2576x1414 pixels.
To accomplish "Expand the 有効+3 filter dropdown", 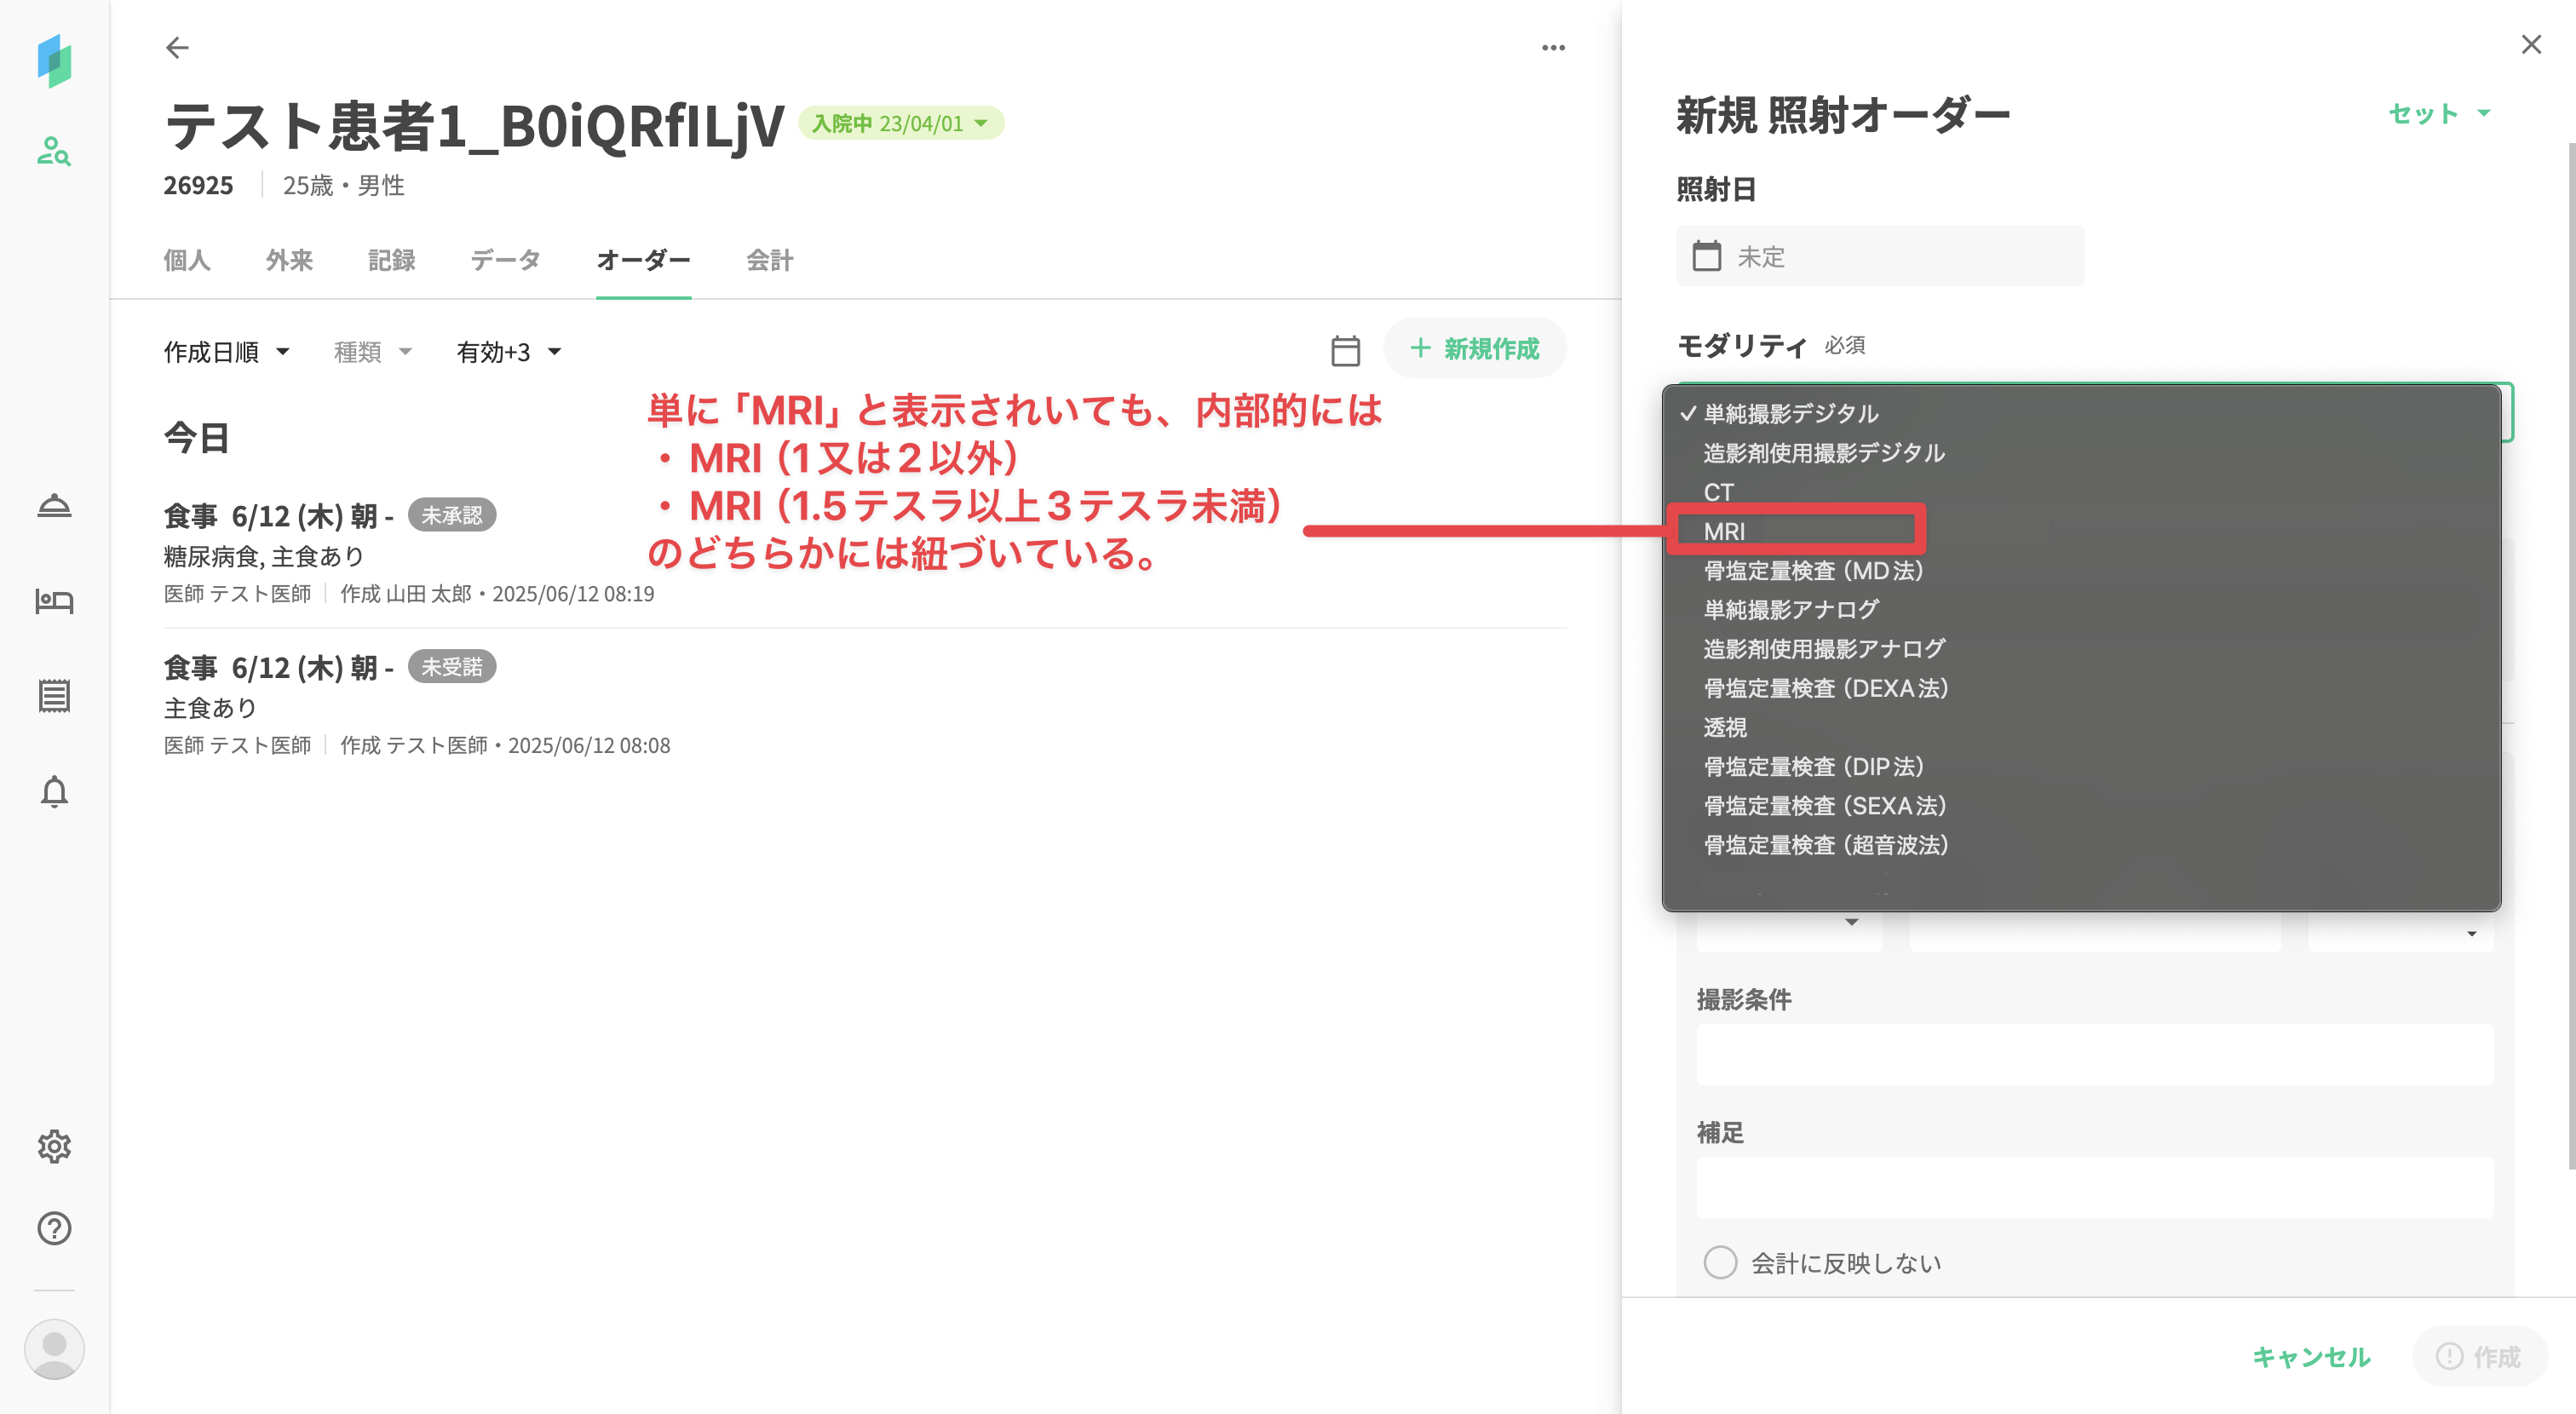I will point(508,352).
